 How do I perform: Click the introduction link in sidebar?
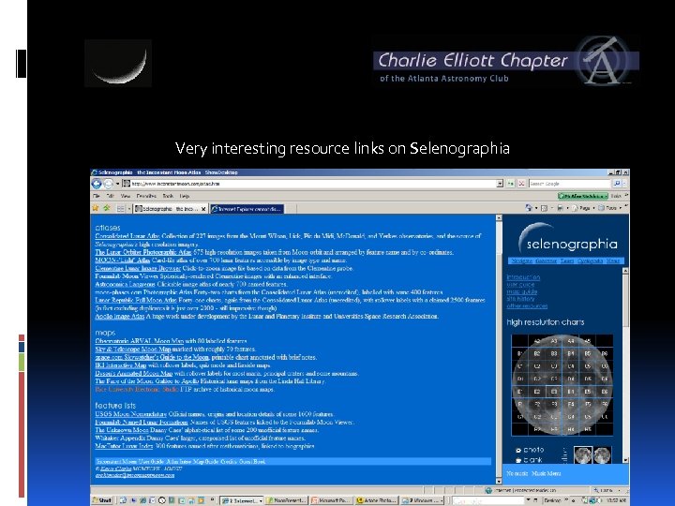click(x=523, y=277)
